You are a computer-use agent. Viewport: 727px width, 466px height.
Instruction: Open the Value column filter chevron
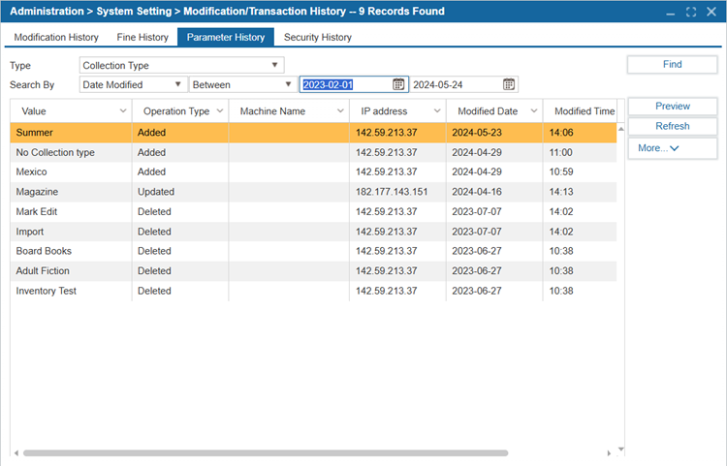pyautogui.click(x=123, y=110)
